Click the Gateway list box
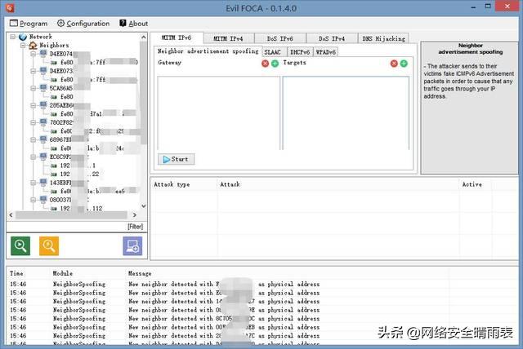Viewport: 523px width, 349px height. 218,113
